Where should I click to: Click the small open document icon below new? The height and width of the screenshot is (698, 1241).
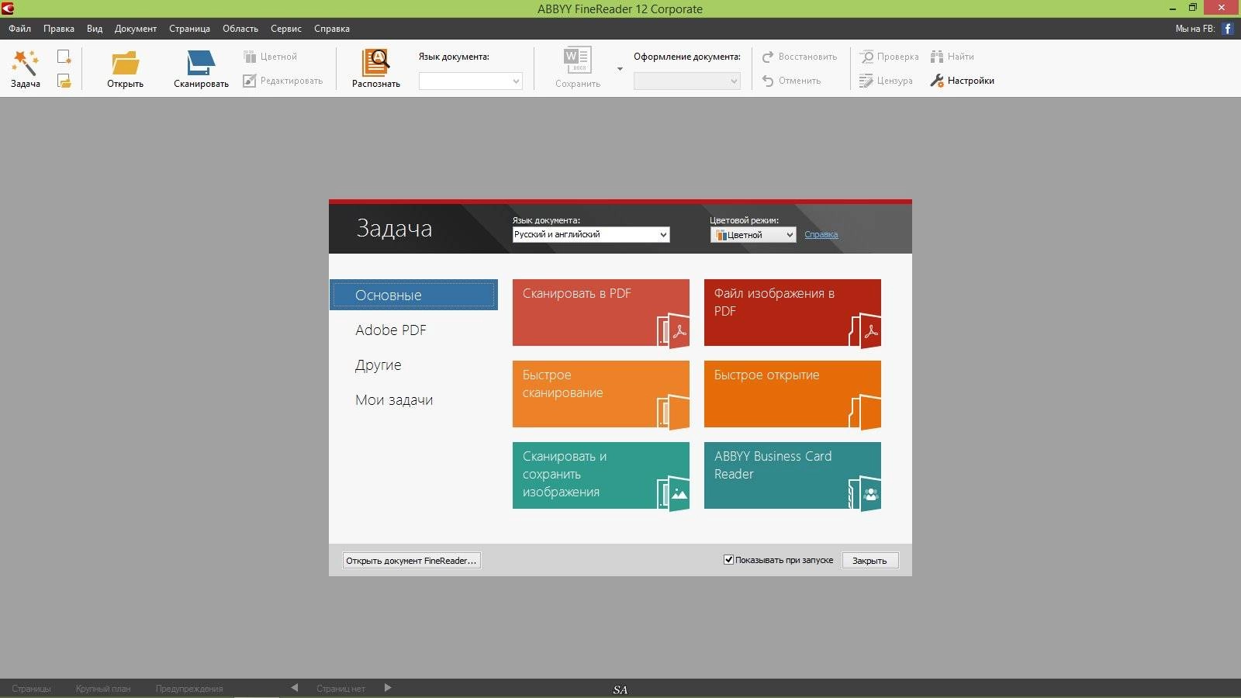(64, 81)
